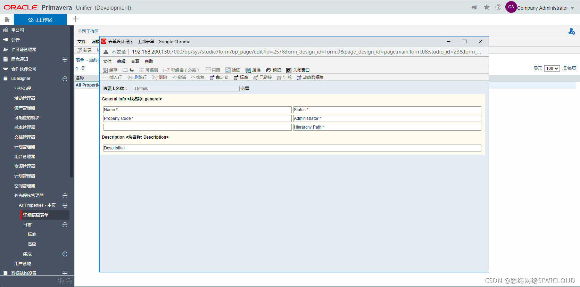Click the Undo (撤消) icon
Image resolution: width=580 pixels, height=287 pixels.
click(x=174, y=77)
